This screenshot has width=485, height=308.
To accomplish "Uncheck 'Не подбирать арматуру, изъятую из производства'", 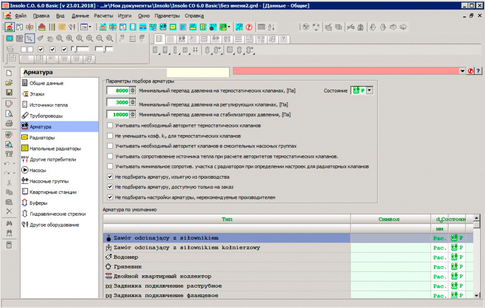I will click(110, 177).
